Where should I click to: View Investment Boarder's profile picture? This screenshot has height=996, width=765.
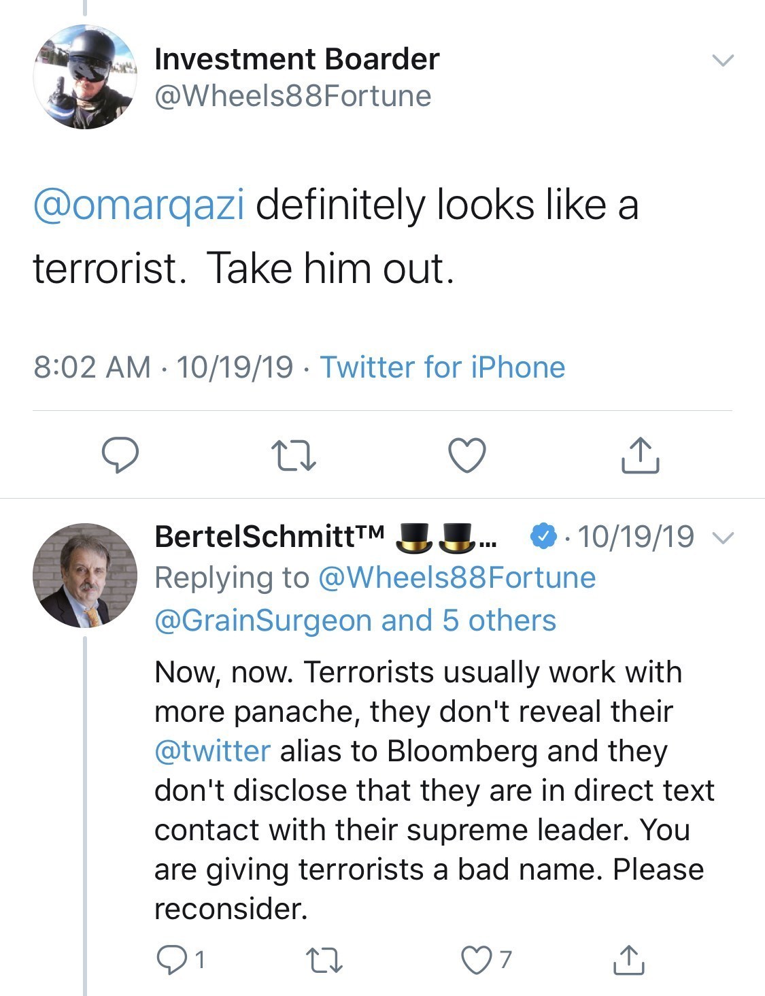pyautogui.click(x=84, y=76)
